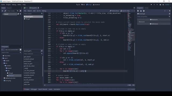Attach a script using the Scene dock script icon
Image resolution: width=172 pixels, height=96 pixels.
(x=20, y=11)
